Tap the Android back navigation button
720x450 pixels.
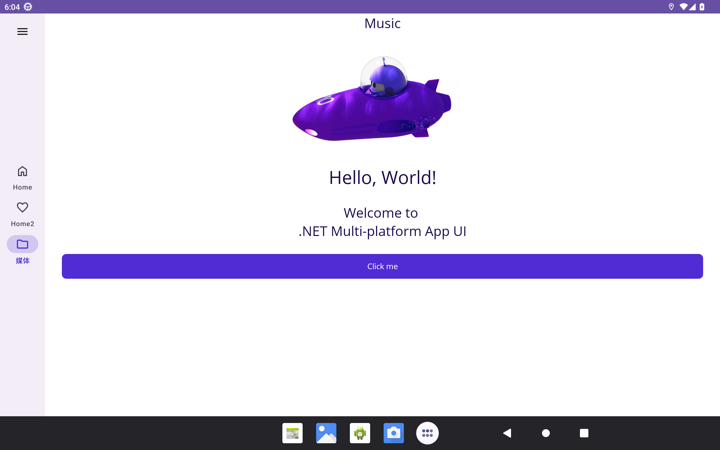[507, 433]
